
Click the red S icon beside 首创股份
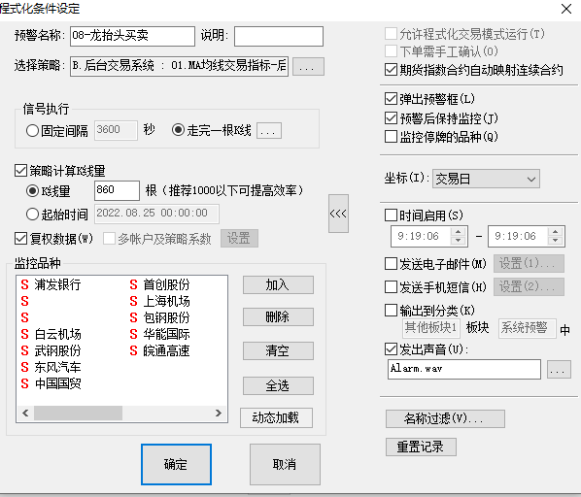(134, 284)
